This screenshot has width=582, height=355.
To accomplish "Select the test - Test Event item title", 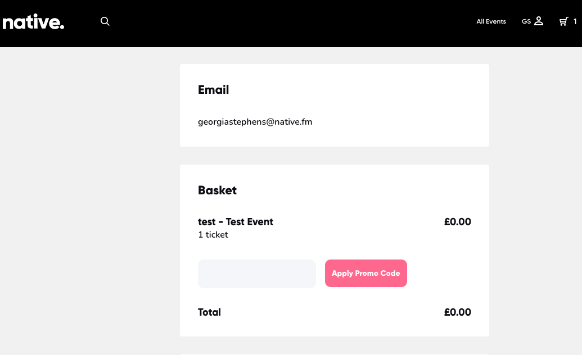I will point(235,222).
